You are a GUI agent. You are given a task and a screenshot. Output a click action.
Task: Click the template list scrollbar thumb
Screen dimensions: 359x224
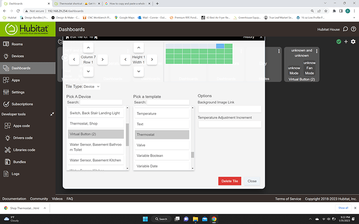coord(193,155)
